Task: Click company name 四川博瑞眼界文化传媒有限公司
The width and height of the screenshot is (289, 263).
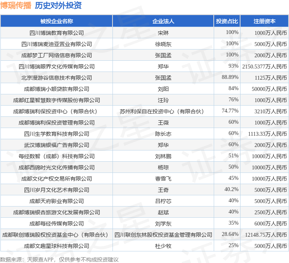Action: [57, 67]
